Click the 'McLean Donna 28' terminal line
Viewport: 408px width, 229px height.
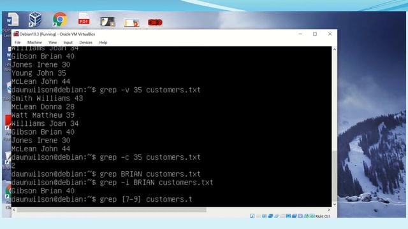tap(43, 107)
